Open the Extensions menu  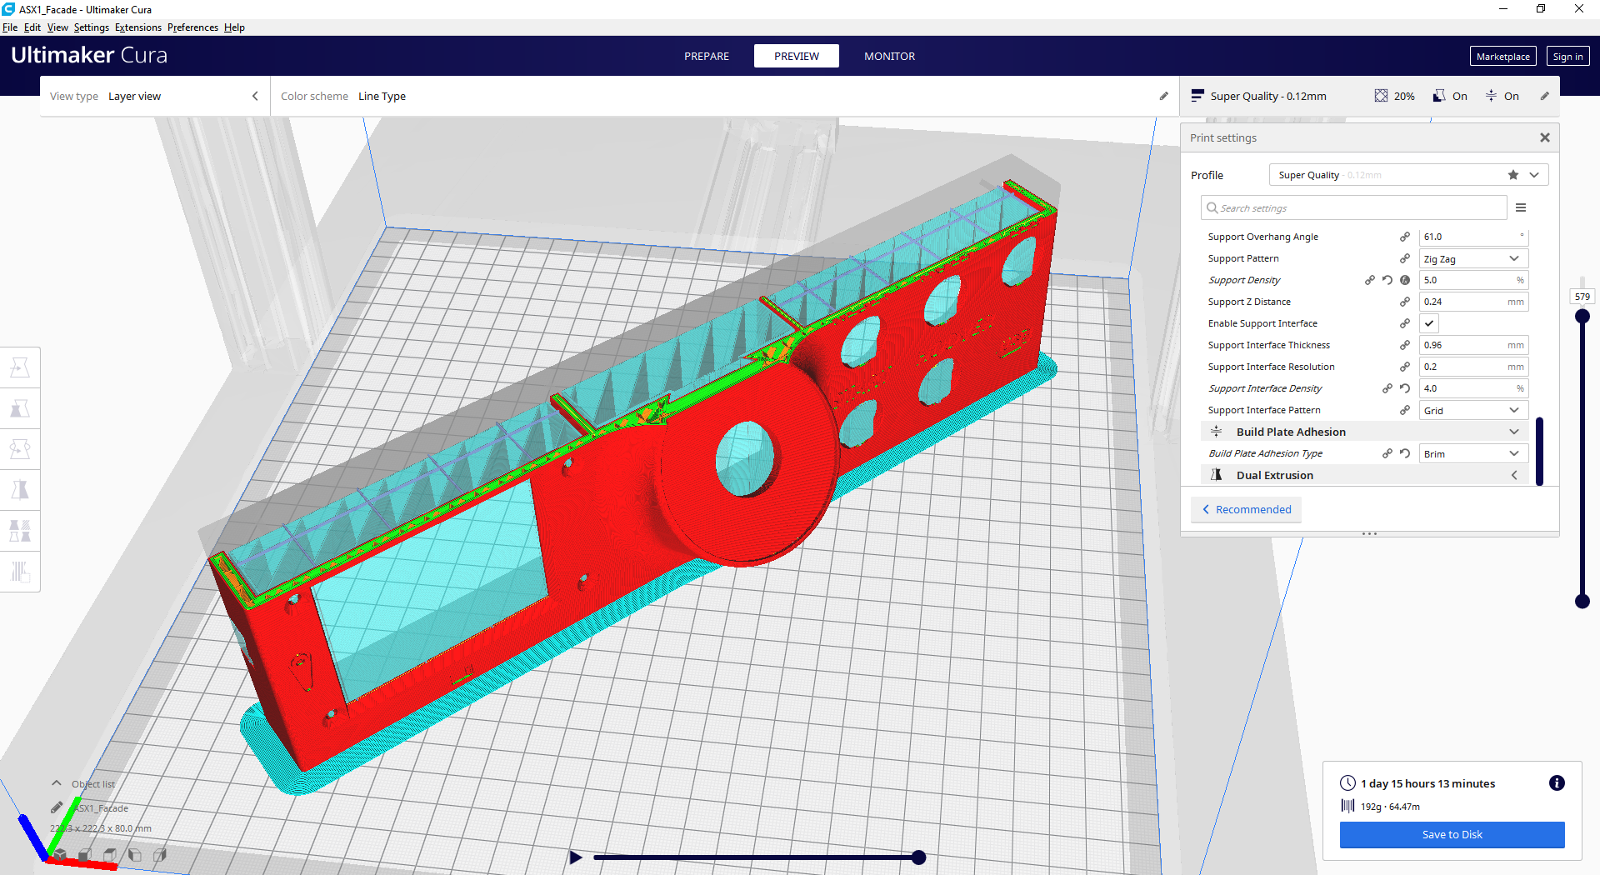click(138, 27)
